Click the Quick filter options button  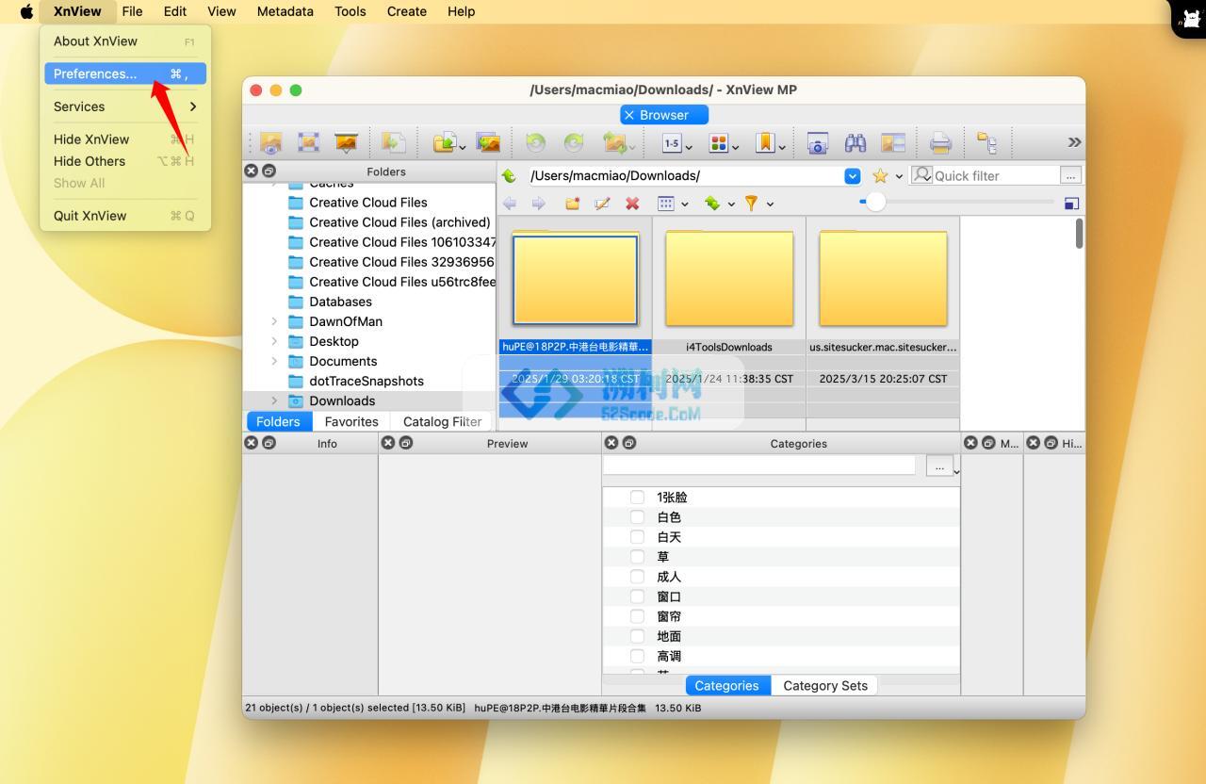click(1070, 175)
